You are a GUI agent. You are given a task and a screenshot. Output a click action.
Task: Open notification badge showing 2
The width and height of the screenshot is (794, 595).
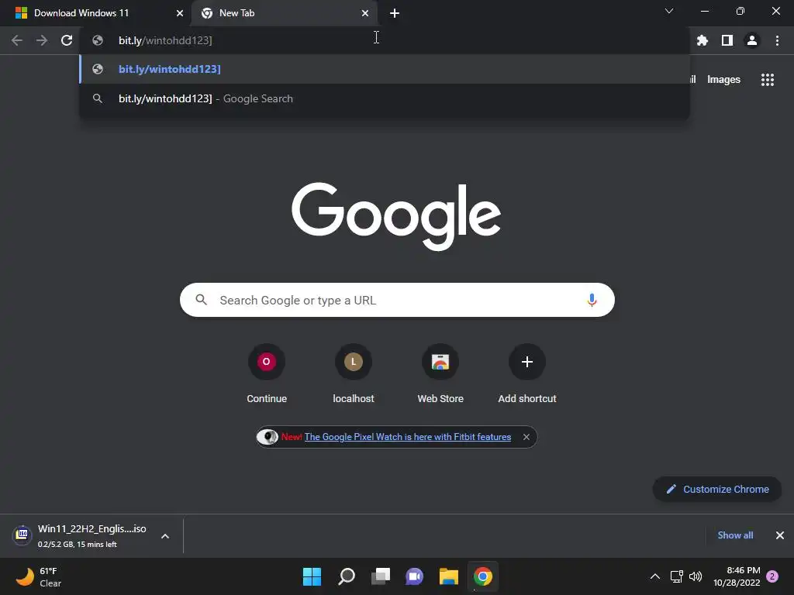(772, 576)
